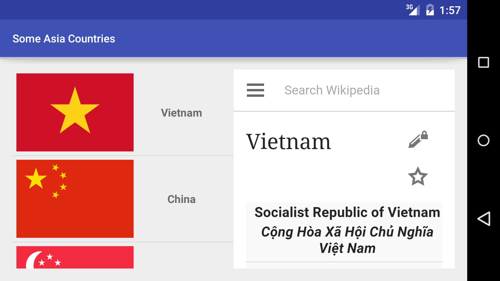Image resolution: width=500 pixels, height=281 pixels.
Task: Click the Search Wikipedia field
Action: [x=332, y=90]
